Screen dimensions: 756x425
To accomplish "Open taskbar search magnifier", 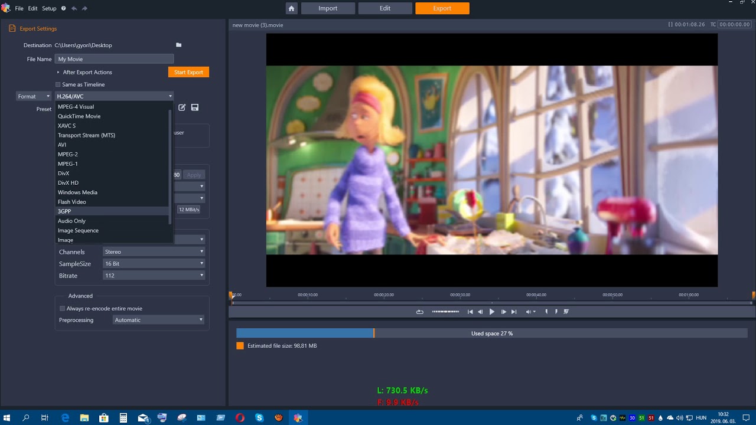I will click(26, 418).
